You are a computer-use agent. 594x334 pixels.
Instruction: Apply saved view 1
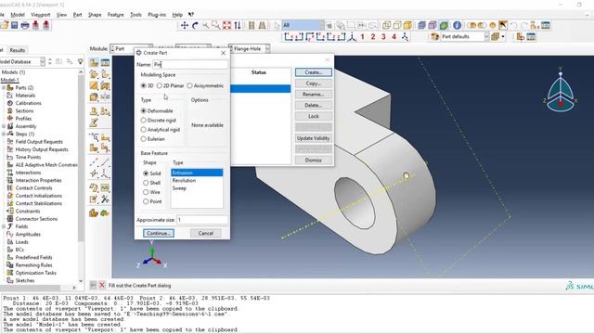coord(363,37)
